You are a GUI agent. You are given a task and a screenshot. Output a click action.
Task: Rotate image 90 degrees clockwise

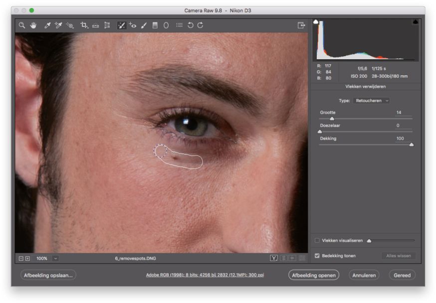200,25
